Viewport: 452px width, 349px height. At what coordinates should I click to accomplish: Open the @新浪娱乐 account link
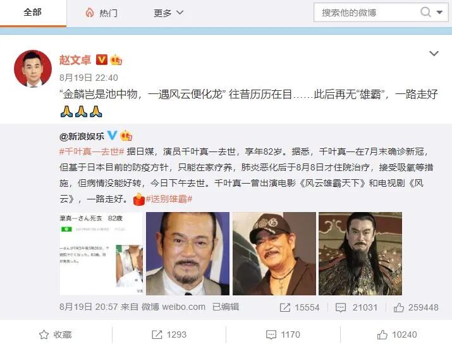(82, 136)
